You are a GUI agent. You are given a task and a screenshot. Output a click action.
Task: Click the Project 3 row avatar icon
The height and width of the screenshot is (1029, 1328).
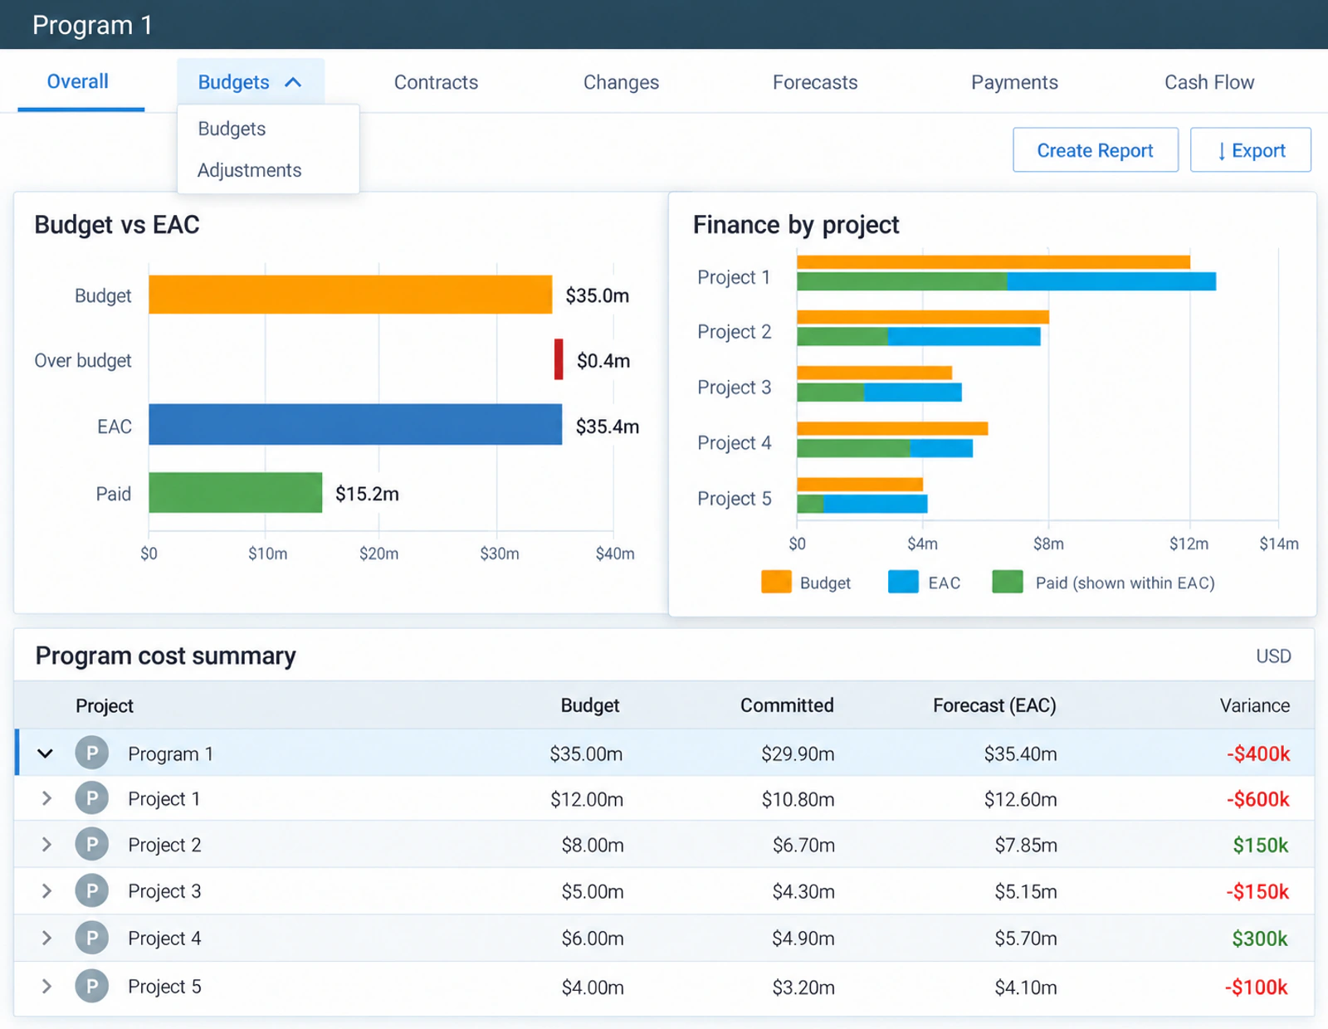[92, 891]
